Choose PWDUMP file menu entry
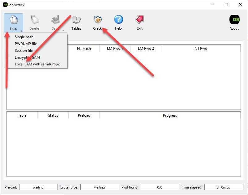The width and height of the screenshot is (248, 195). tap(26, 44)
